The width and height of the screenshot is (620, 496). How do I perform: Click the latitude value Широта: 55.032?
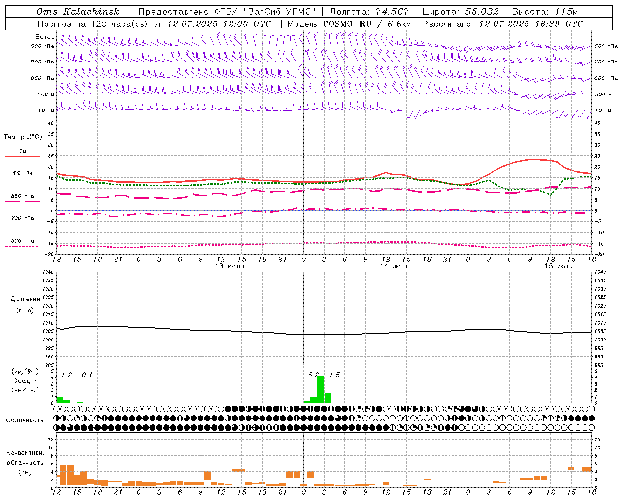click(x=461, y=12)
